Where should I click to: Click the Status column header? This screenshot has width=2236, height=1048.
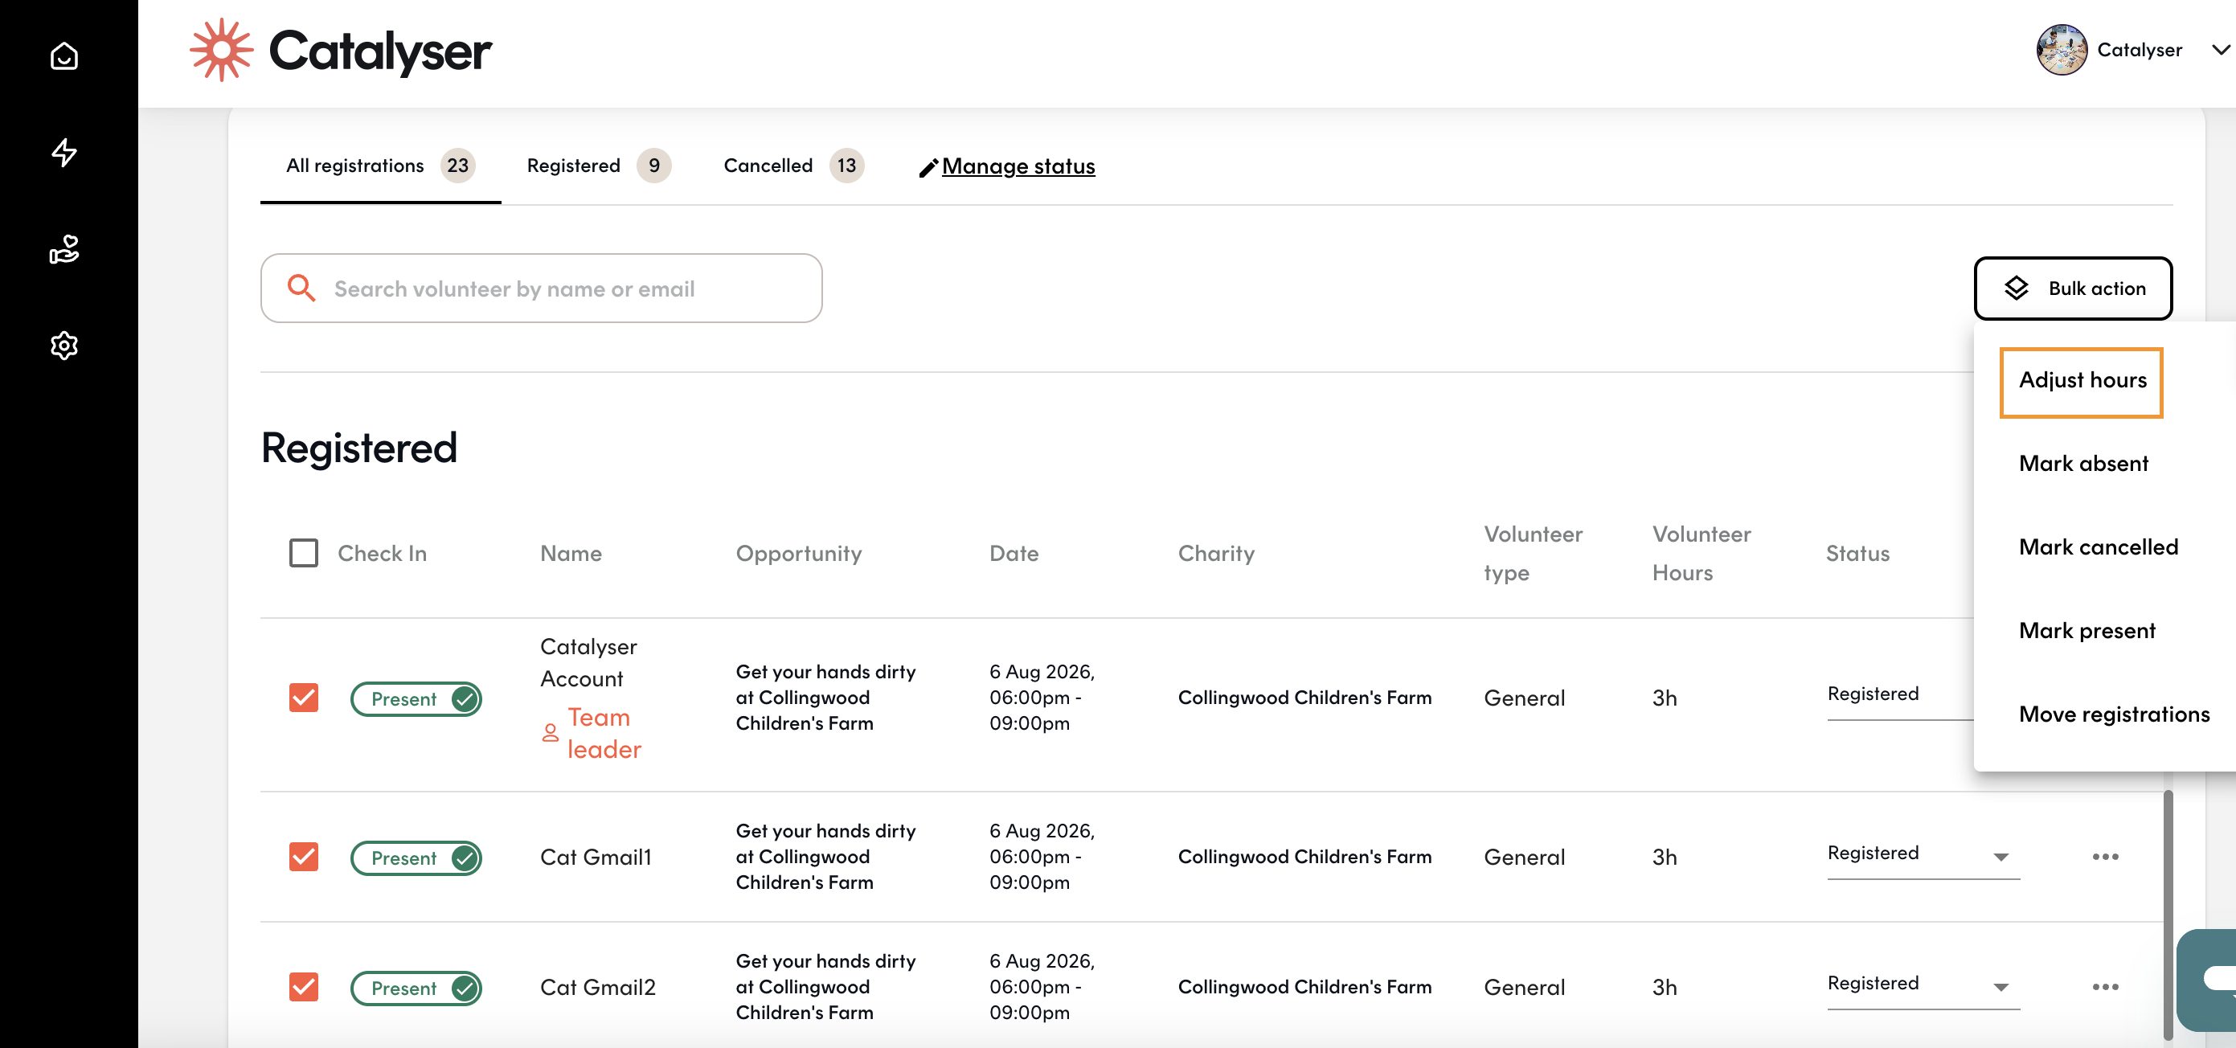click(x=1857, y=553)
